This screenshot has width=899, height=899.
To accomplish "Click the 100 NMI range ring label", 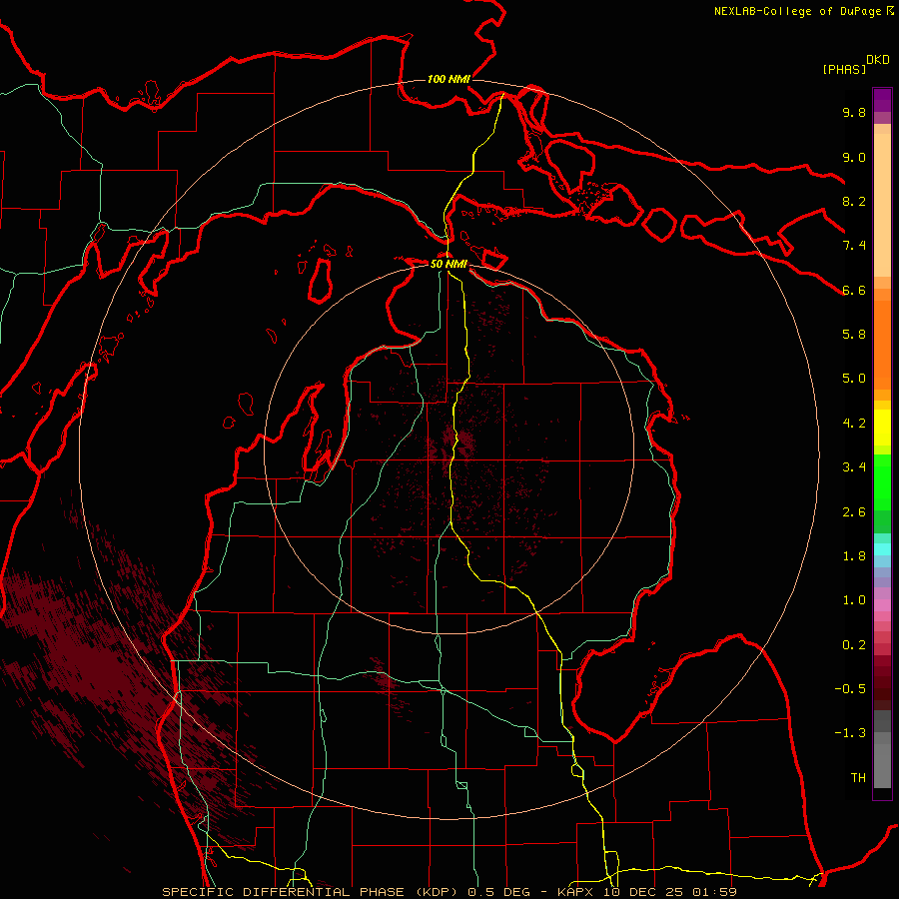I will tap(449, 79).
